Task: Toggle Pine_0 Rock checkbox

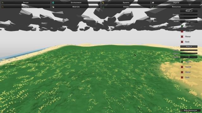Action: pos(182,78)
